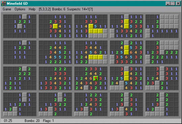
Task: Reveal top-left board's covered cell in its first row
Action: 25,17
